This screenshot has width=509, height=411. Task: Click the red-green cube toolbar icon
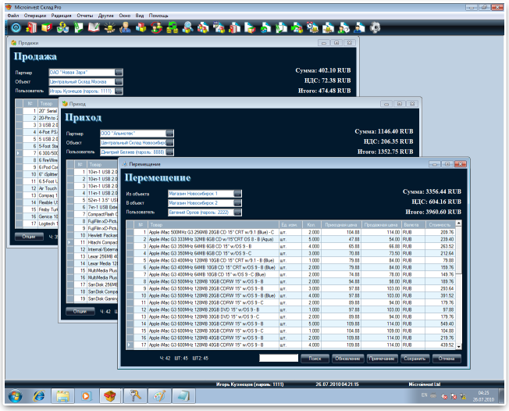(47, 27)
